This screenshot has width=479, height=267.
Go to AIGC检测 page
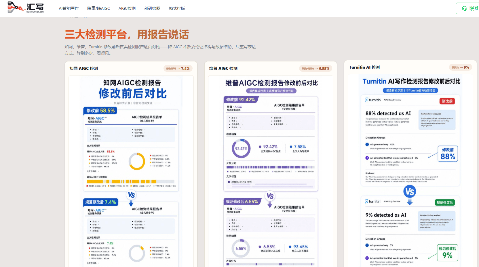127,8
